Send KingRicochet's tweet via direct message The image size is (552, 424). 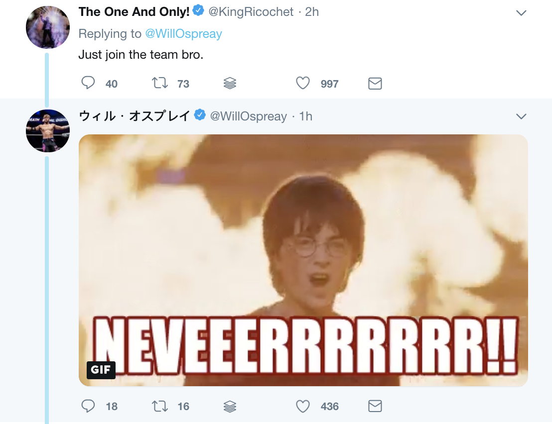(375, 83)
